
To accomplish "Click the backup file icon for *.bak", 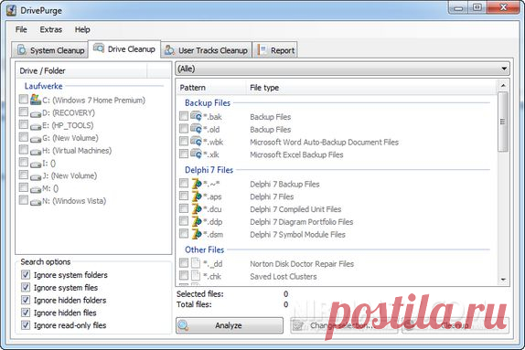I will (197, 116).
